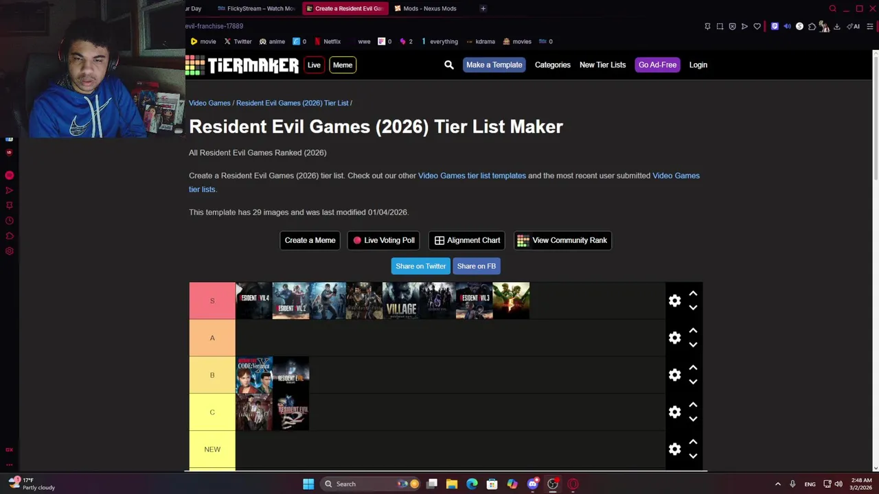
Task: Open settings gear for NEW tier row
Action: click(674, 449)
